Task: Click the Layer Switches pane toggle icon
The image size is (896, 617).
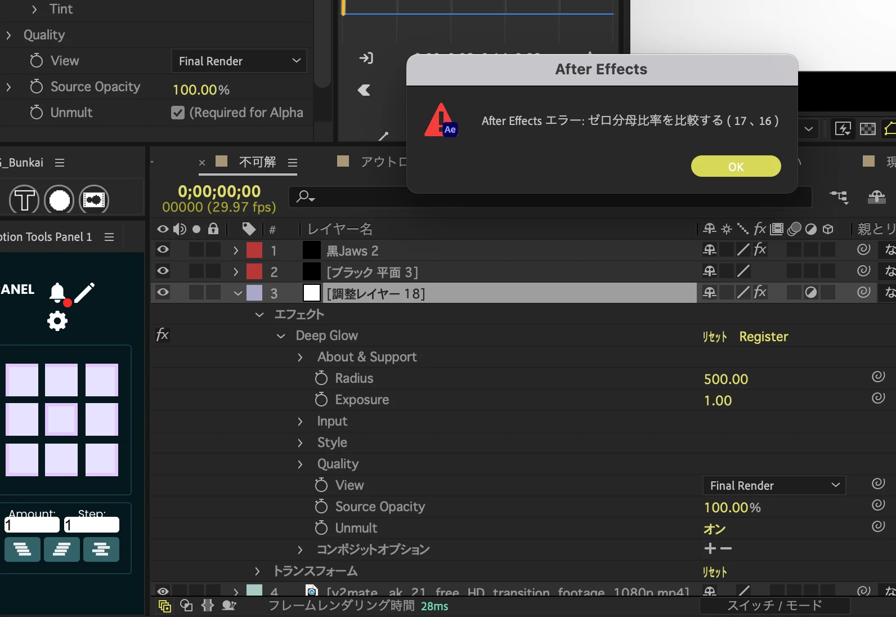Action: [x=165, y=606]
